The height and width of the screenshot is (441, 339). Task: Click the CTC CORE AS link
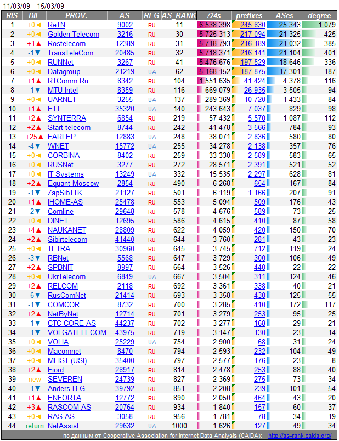click(x=72, y=323)
